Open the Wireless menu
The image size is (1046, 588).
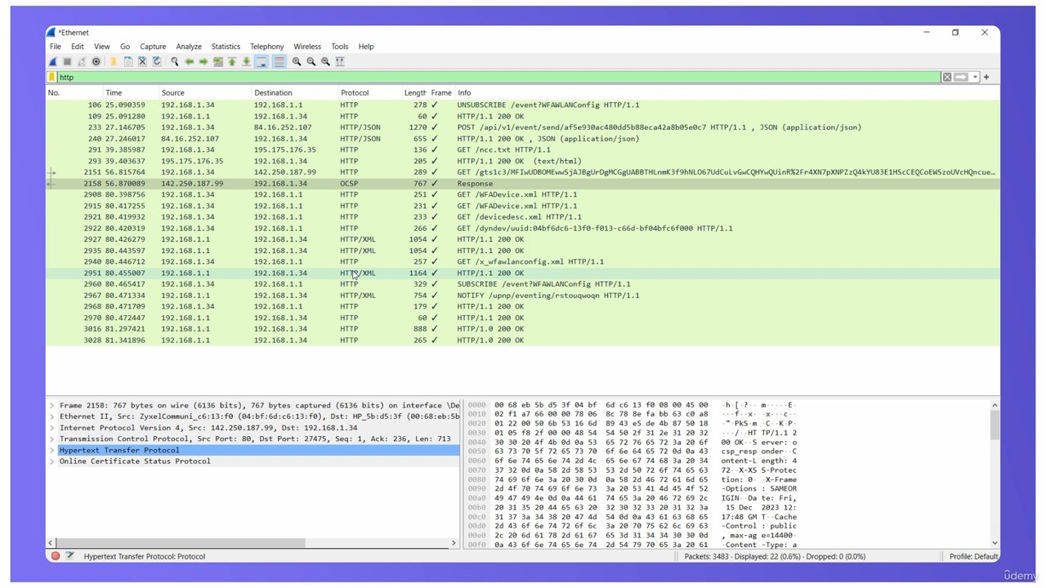[x=307, y=47]
